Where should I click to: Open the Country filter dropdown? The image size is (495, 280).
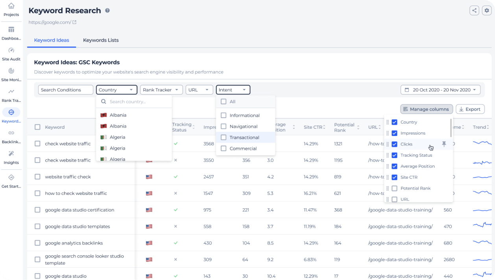pyautogui.click(x=116, y=90)
